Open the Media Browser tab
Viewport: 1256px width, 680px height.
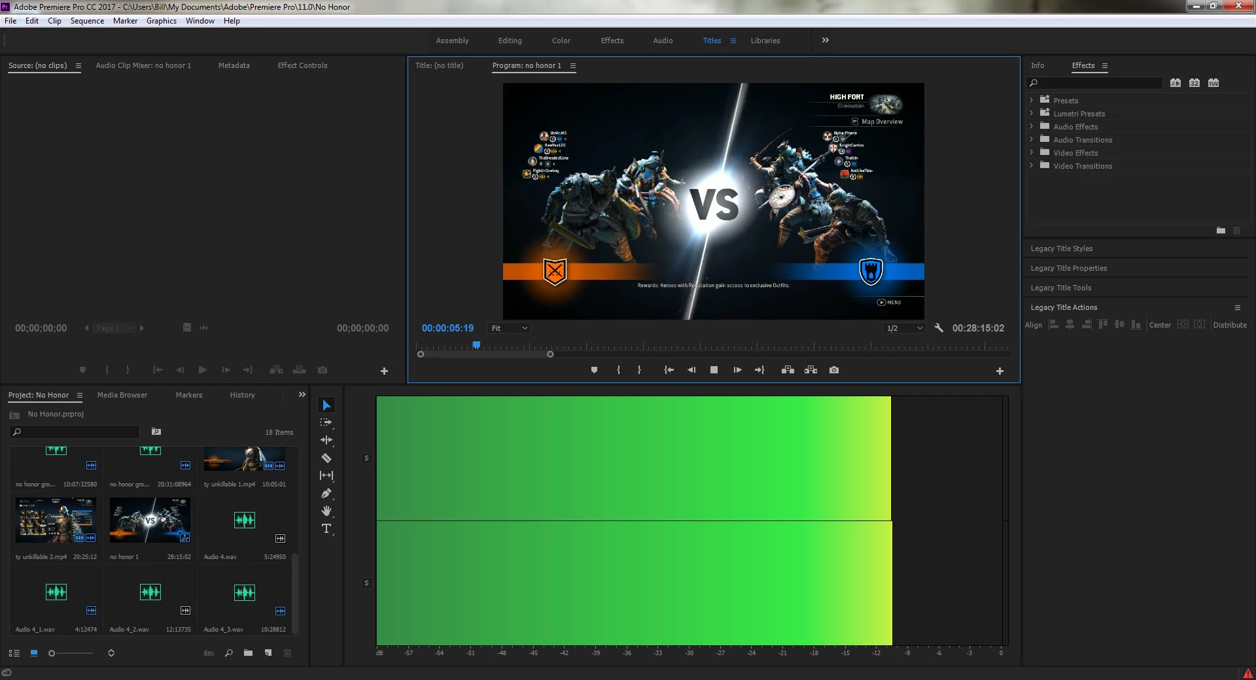(122, 395)
